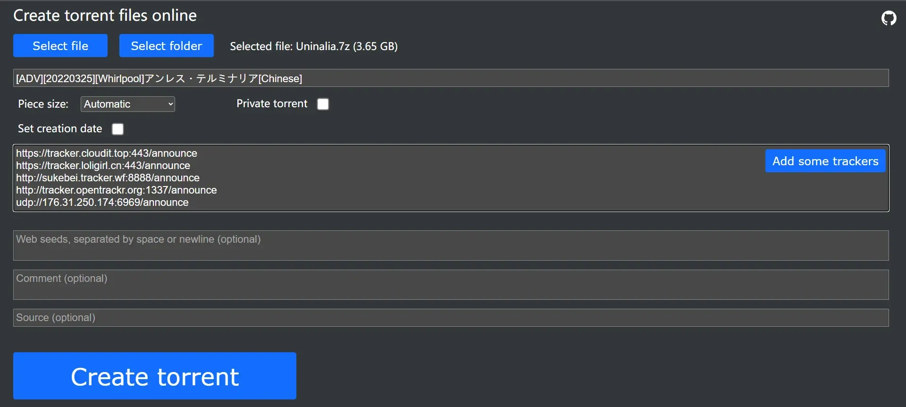Image resolution: width=906 pixels, height=407 pixels.
Task: Click the udp://176.31.250.174 tracker line
Action: click(x=102, y=202)
